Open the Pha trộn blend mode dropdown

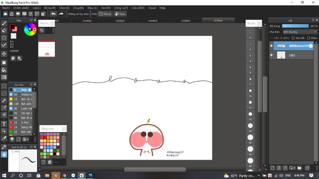300,32
